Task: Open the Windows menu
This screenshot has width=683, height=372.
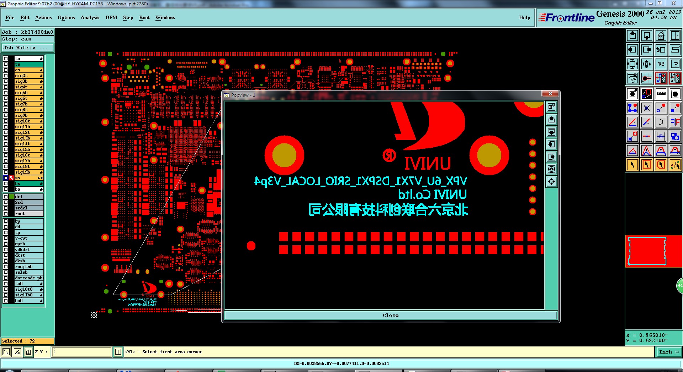Action: point(165,17)
